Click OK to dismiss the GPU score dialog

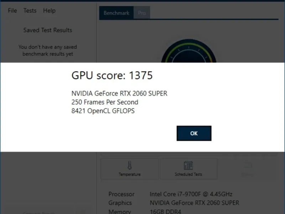[194, 133]
